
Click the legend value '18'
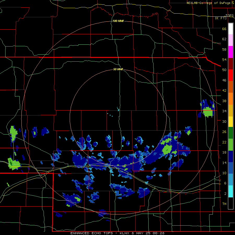[224, 152]
